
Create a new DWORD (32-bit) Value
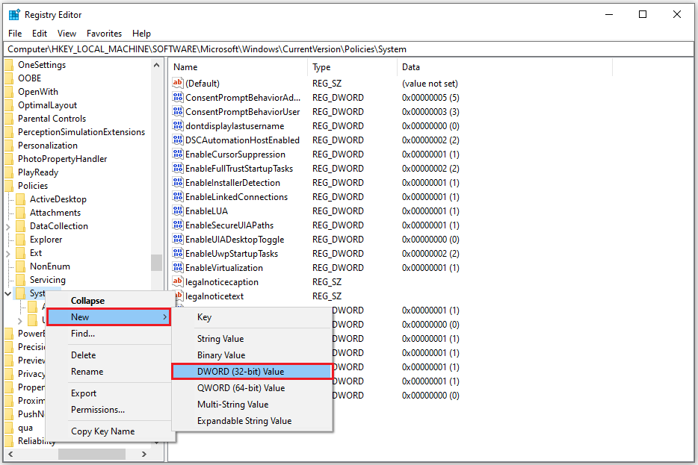click(252, 372)
